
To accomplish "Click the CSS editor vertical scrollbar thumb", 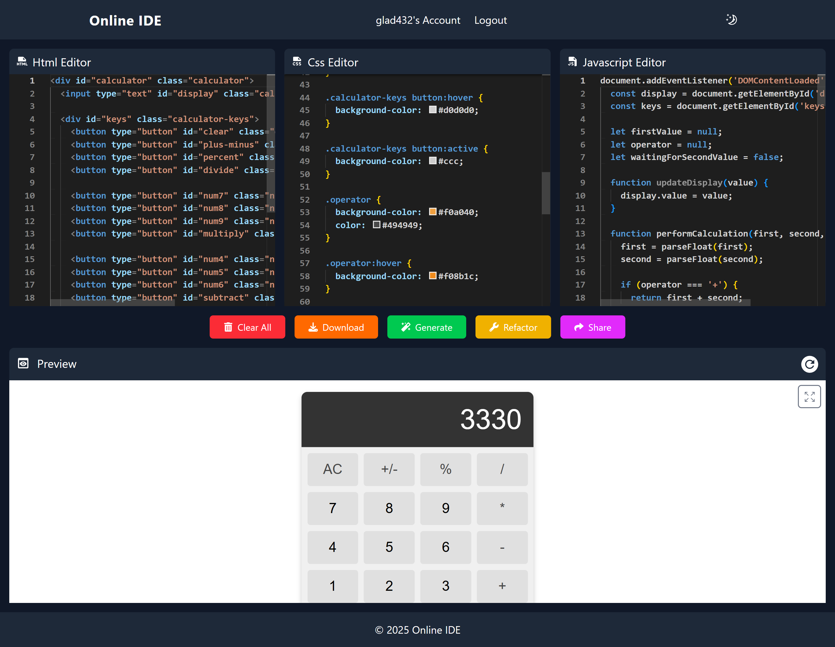I will click(546, 193).
